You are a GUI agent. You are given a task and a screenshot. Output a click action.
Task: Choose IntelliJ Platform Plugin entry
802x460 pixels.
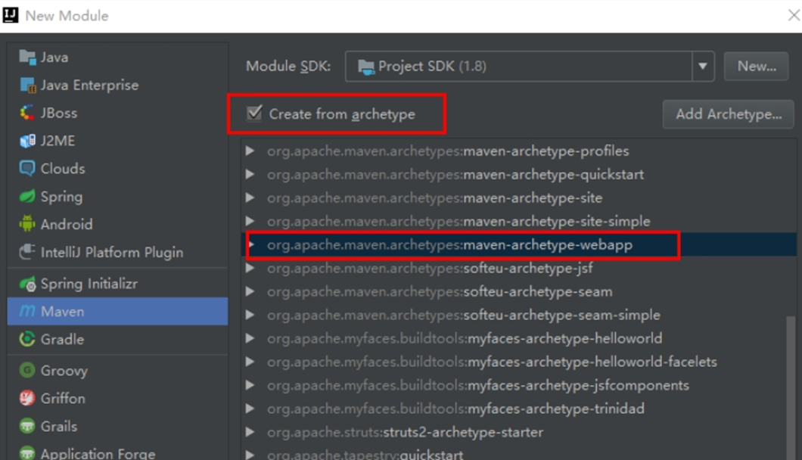click(x=117, y=252)
